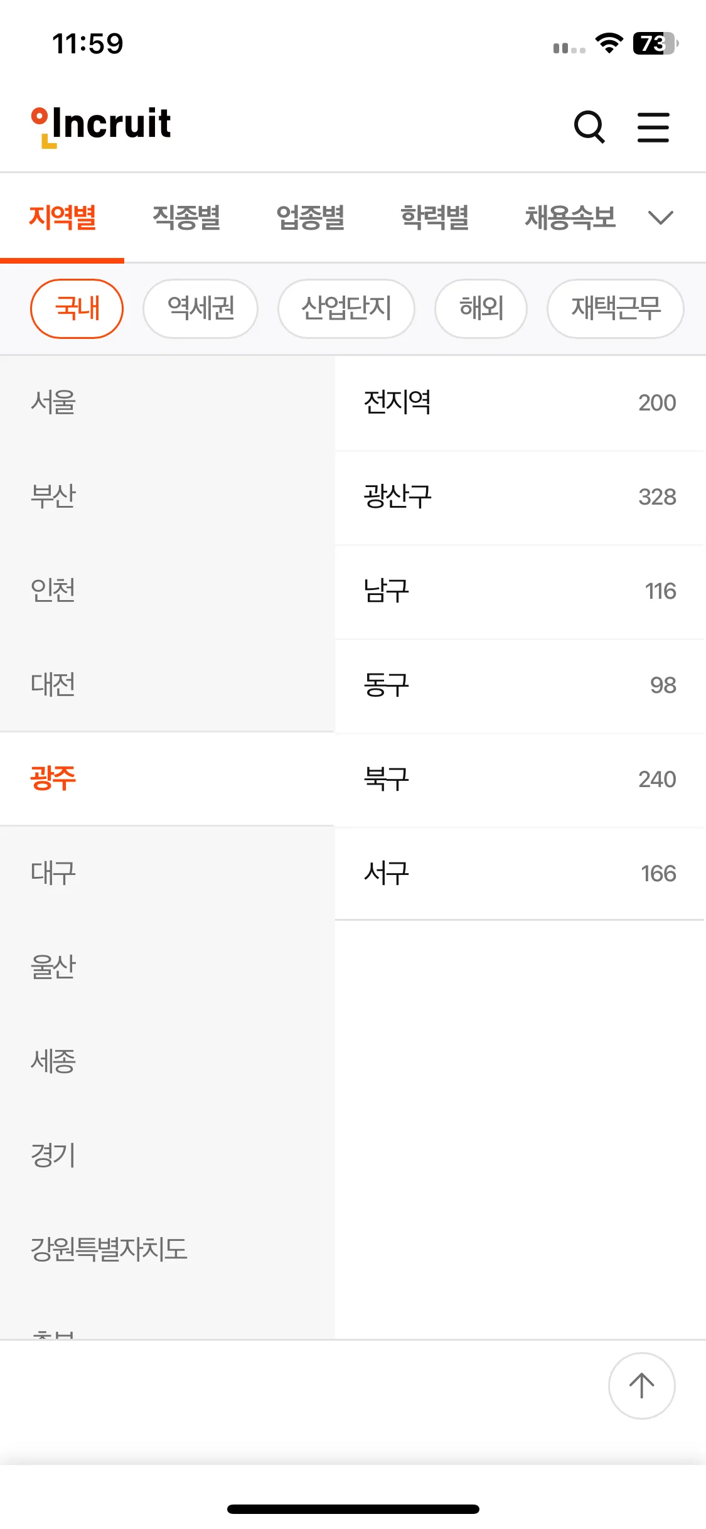706x1529 pixels.
Task: Choose 부산 in the region list
Action: coord(167,496)
